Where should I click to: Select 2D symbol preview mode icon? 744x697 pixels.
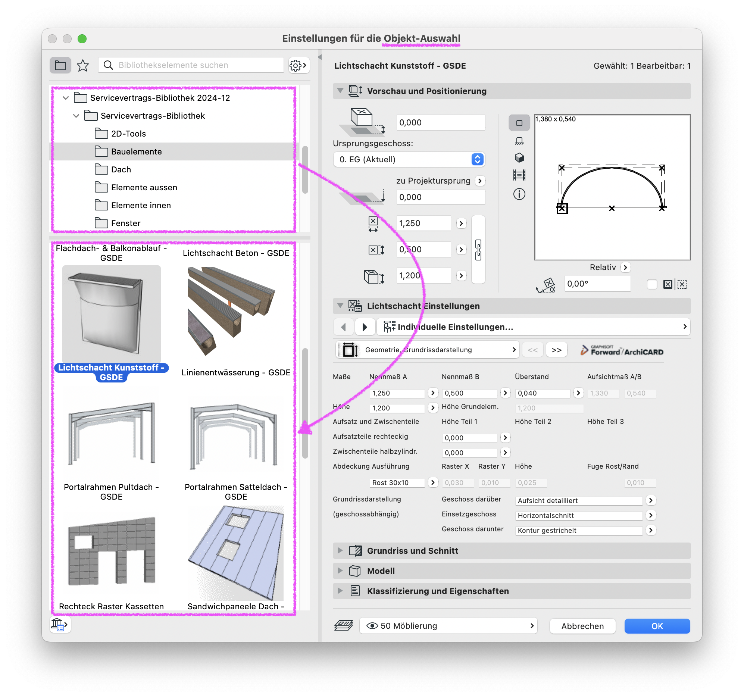519,123
